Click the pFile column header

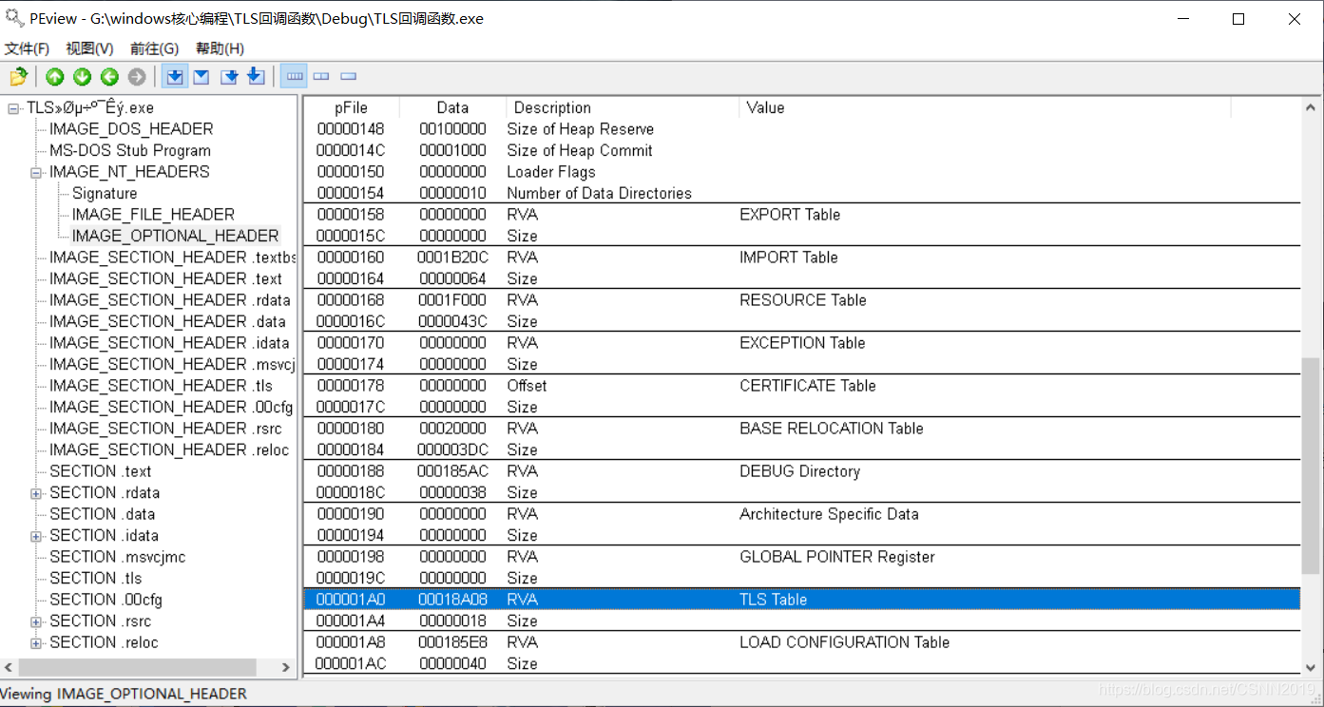coord(352,107)
